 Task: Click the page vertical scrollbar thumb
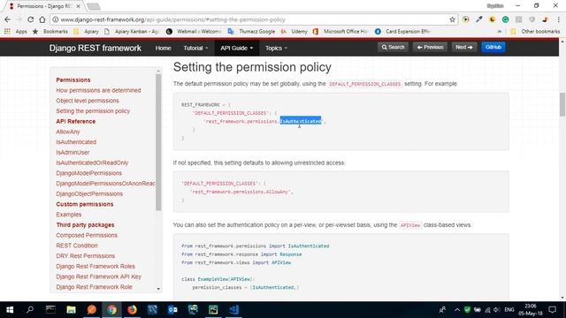[562, 104]
